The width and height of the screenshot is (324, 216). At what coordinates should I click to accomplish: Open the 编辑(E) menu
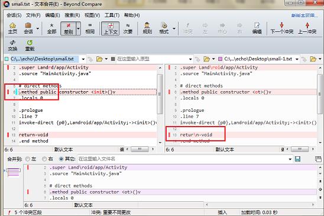point(53,15)
